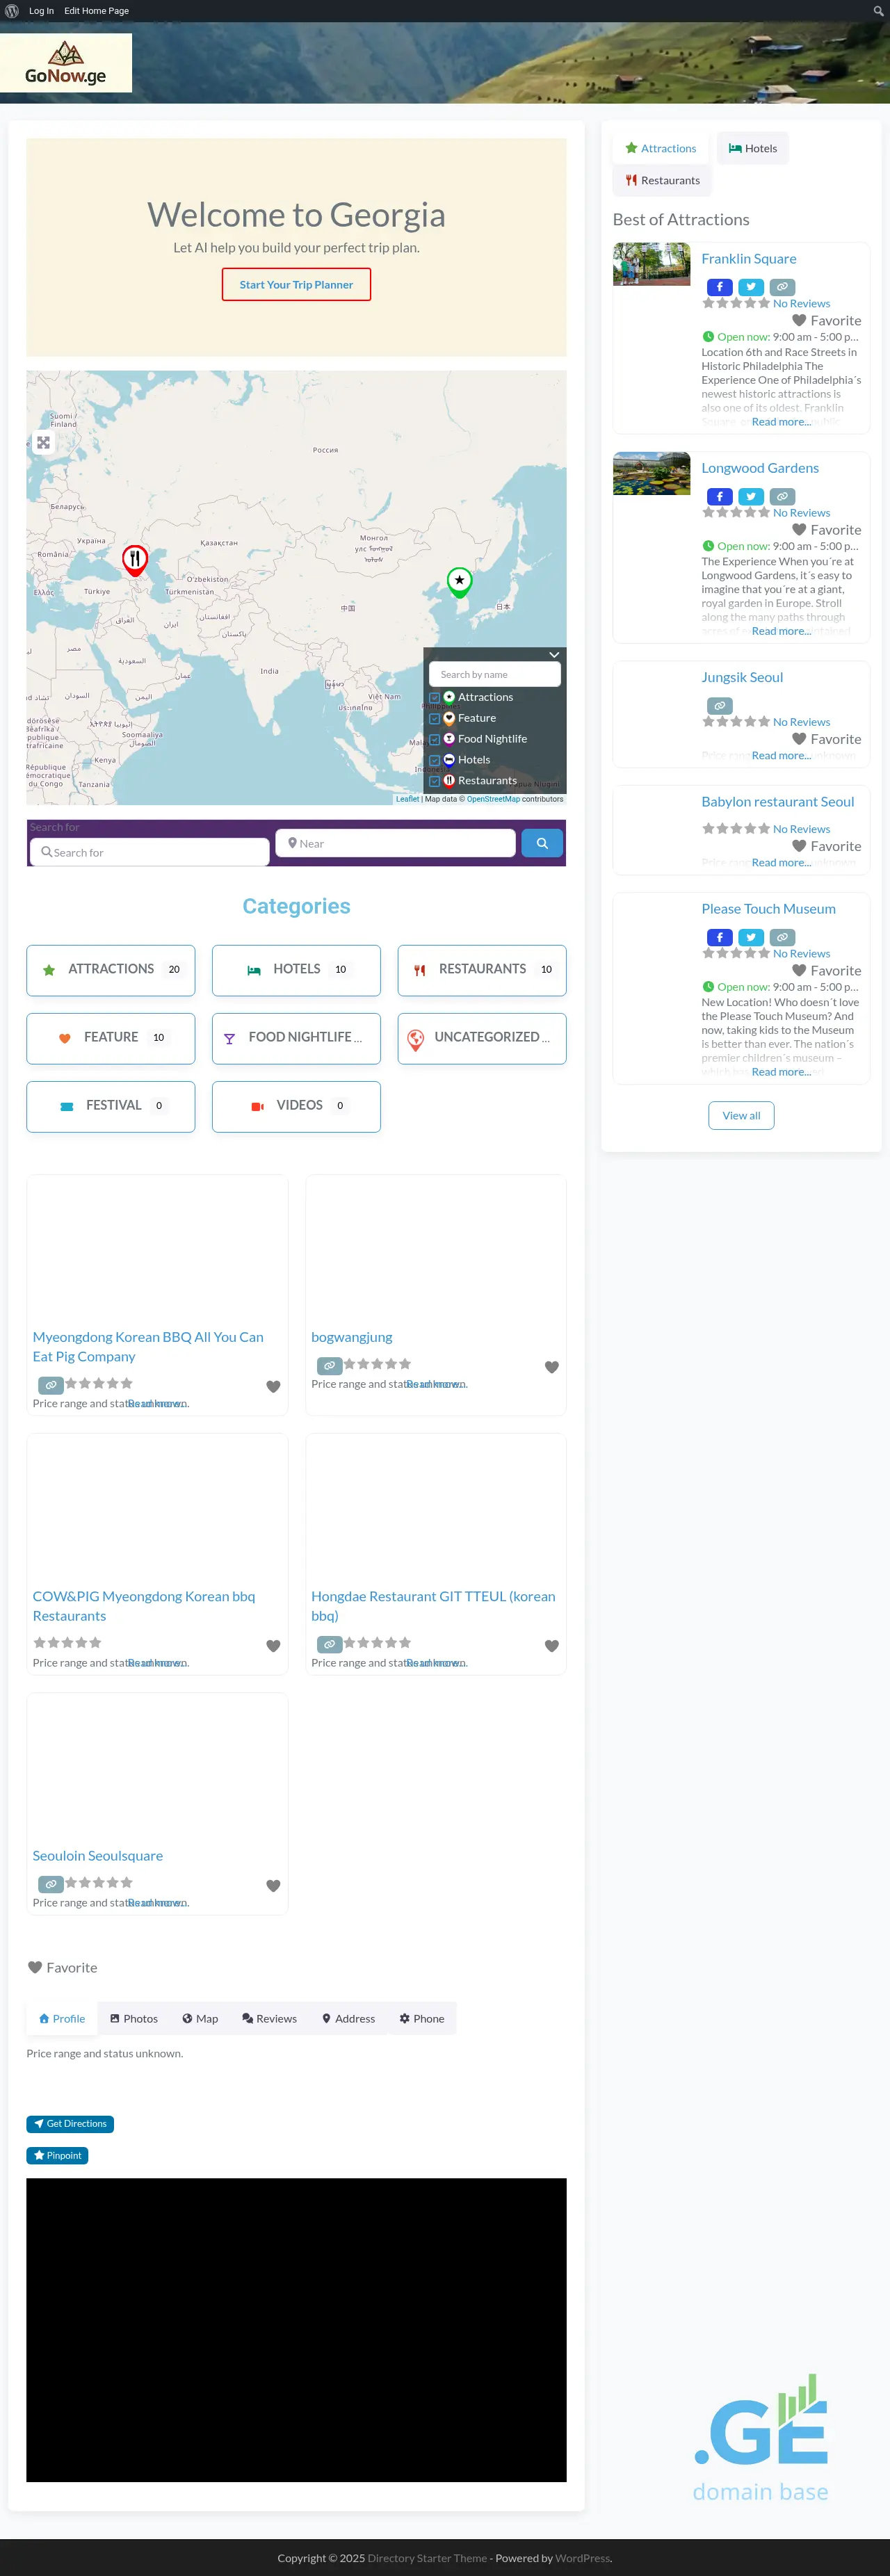Image resolution: width=890 pixels, height=2576 pixels.
Task: Click Jungsik Seoul's website link icon
Action: tap(719, 705)
